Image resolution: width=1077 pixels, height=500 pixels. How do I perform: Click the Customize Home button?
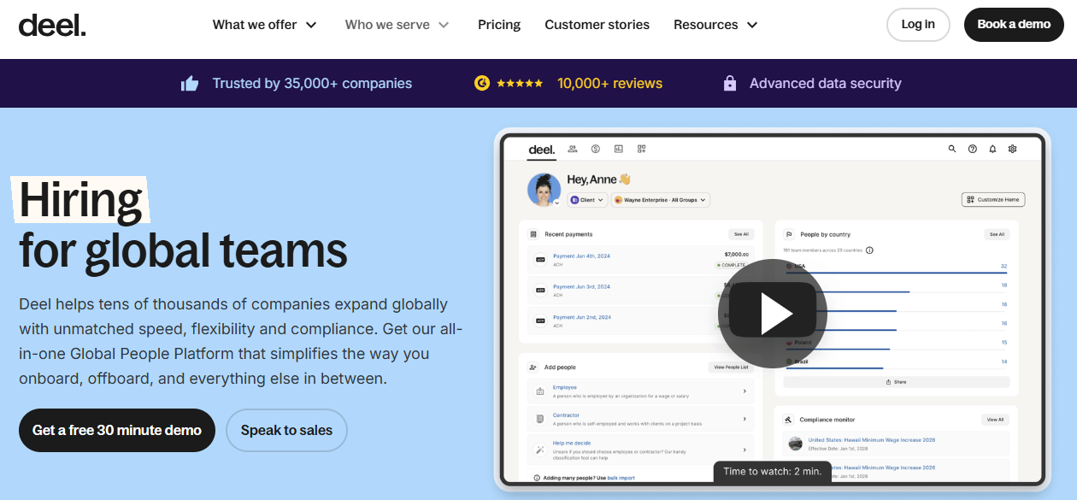tap(993, 200)
